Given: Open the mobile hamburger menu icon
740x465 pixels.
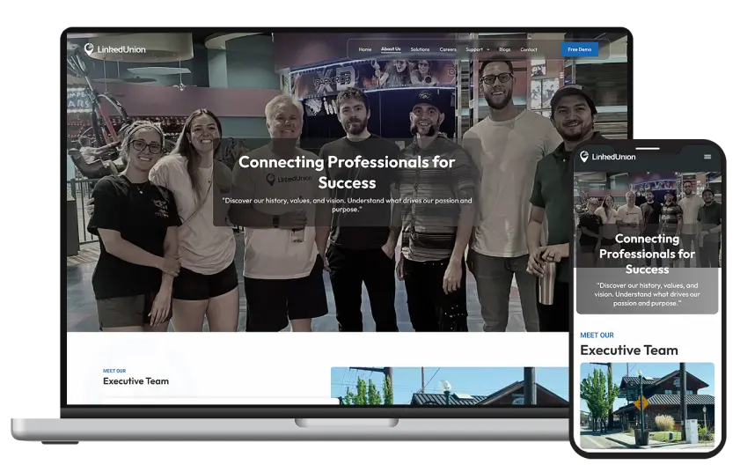Looking at the screenshot, I should 707,157.
